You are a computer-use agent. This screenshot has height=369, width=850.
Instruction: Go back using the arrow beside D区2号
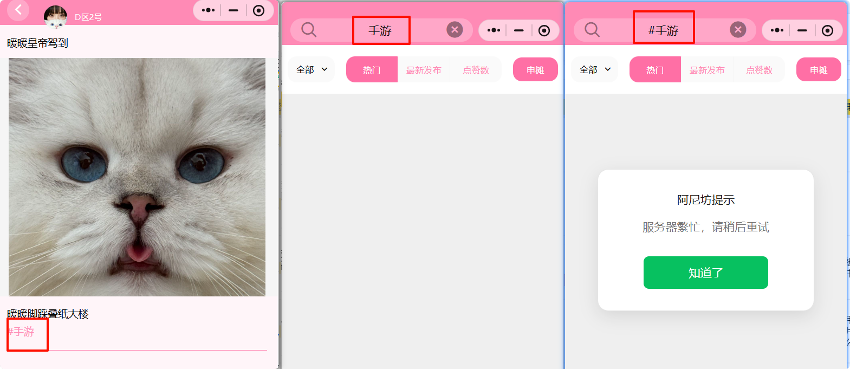(18, 10)
